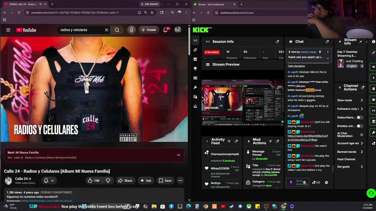The image size is (376, 211).
Task: Pop out the Session Info panel
Action: [277, 42]
